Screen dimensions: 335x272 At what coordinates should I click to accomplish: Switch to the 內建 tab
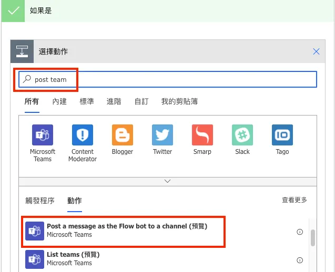tap(59, 101)
